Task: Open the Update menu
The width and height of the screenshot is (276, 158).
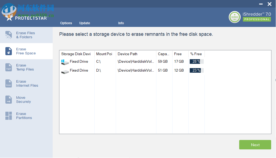Action: (85, 23)
